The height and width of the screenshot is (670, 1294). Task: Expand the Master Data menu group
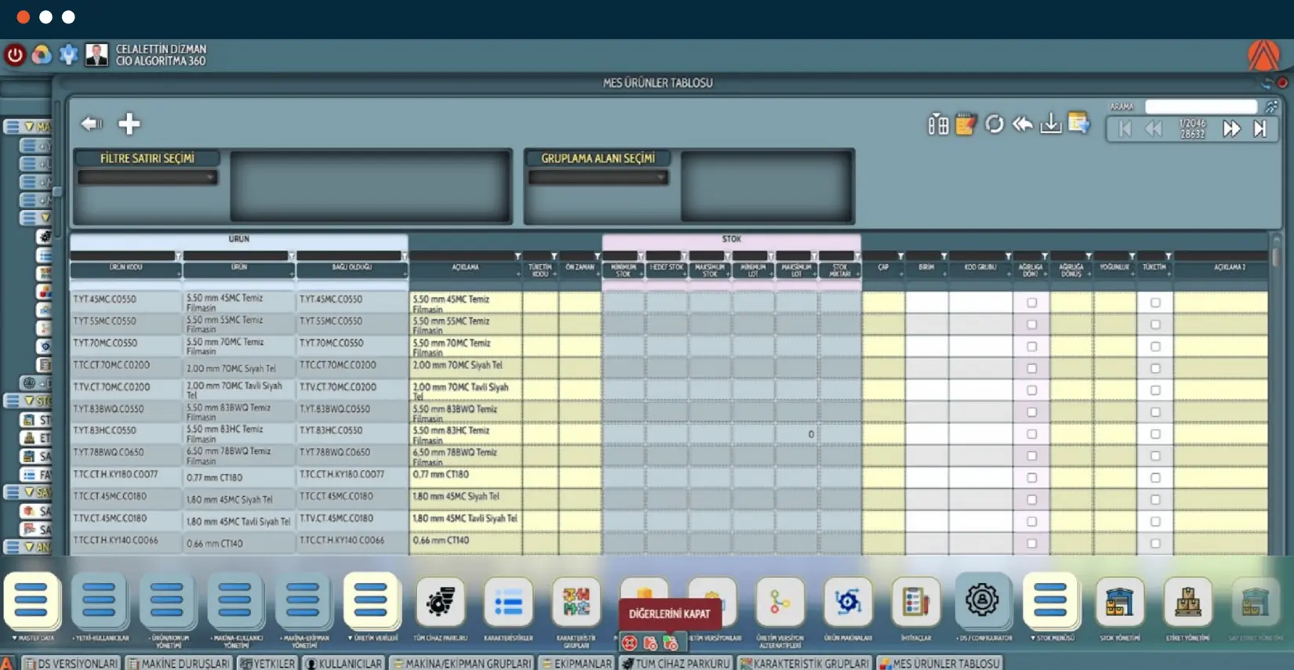[x=32, y=602]
